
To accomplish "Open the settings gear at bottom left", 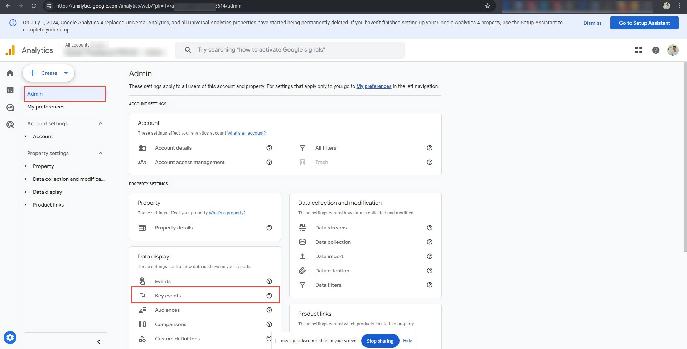I will (x=10, y=337).
